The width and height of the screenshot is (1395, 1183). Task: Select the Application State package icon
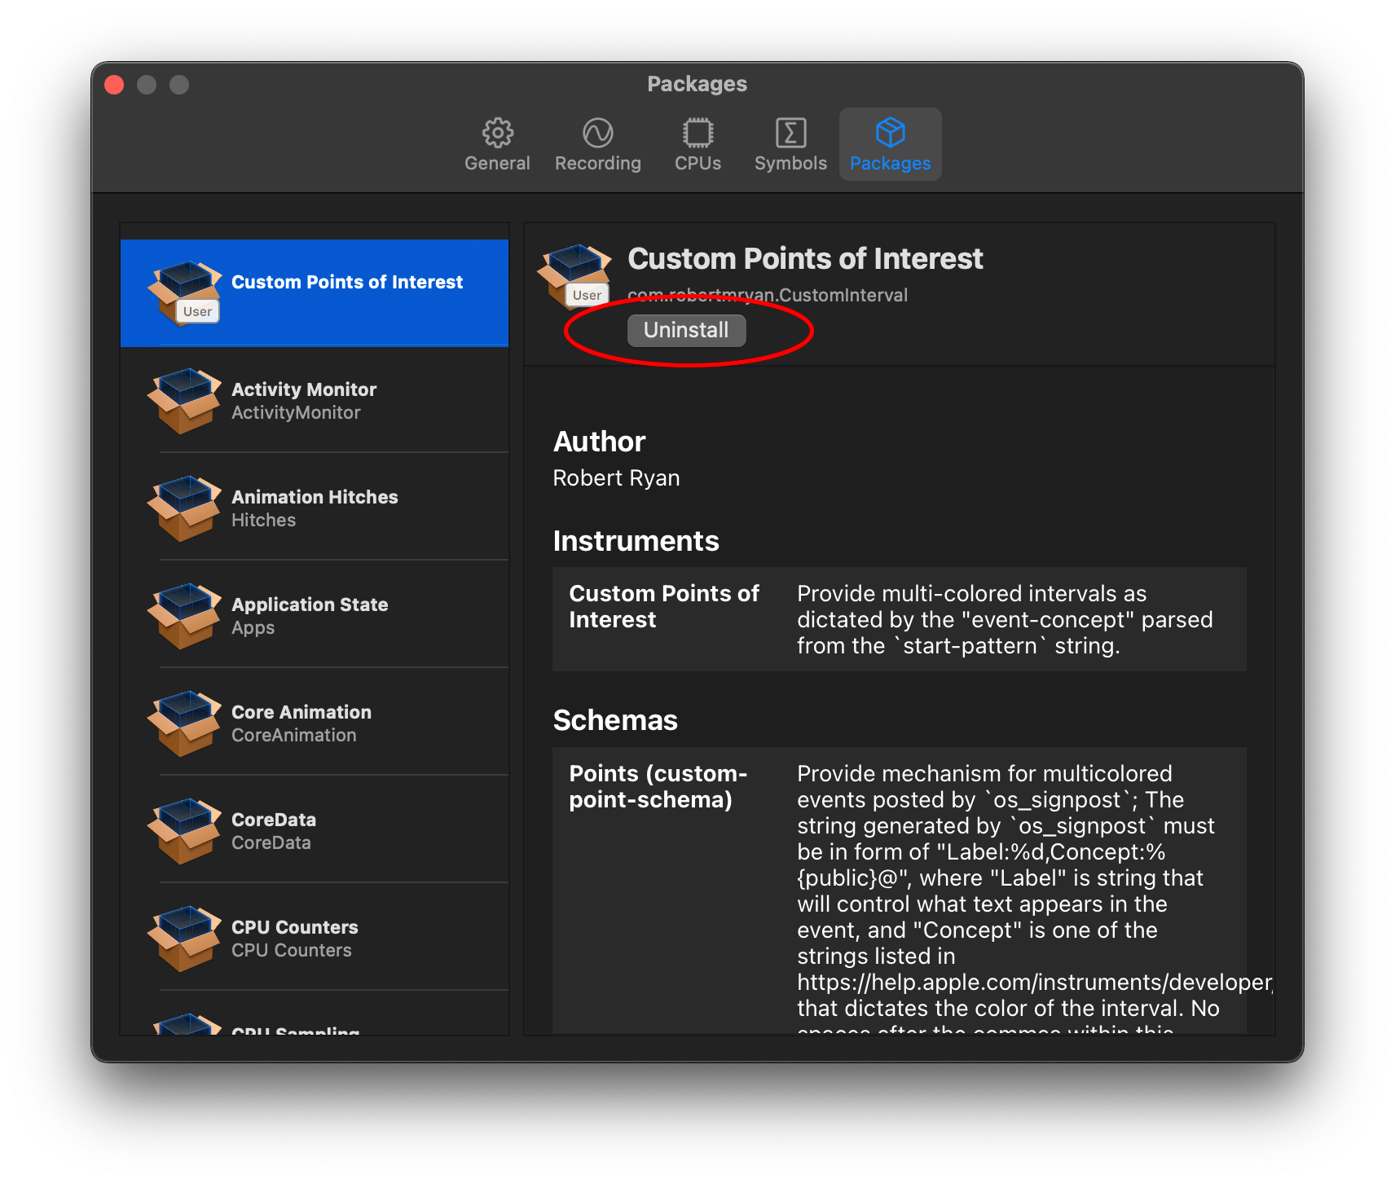pos(184,616)
